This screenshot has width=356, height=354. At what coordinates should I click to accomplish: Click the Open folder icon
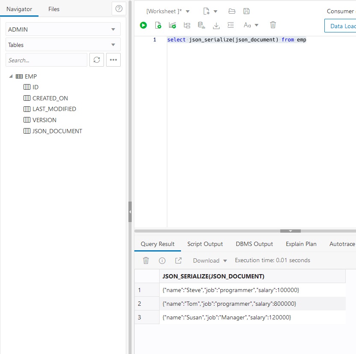[232, 11]
